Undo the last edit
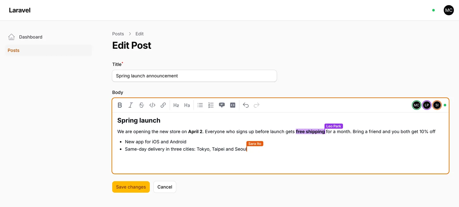The image size is (459, 207). [x=246, y=105]
